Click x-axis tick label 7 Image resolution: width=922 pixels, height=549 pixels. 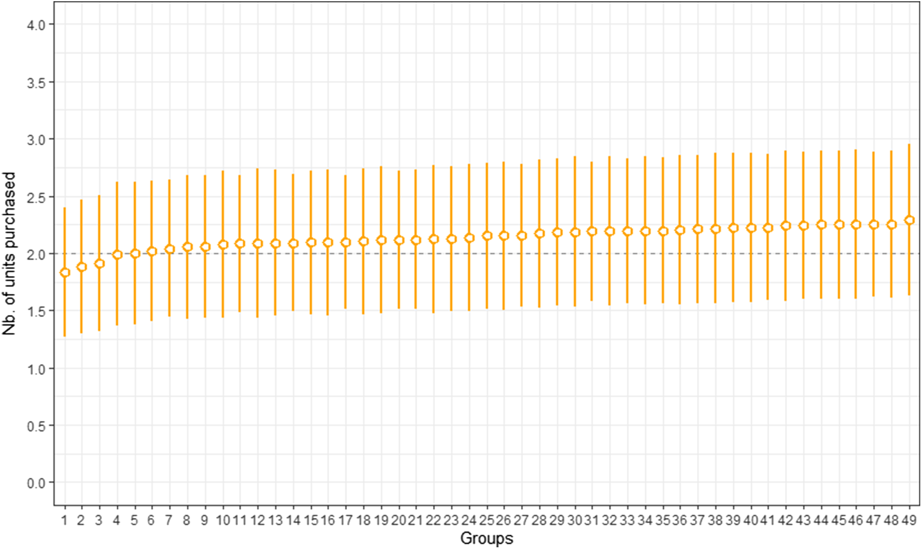[169, 521]
